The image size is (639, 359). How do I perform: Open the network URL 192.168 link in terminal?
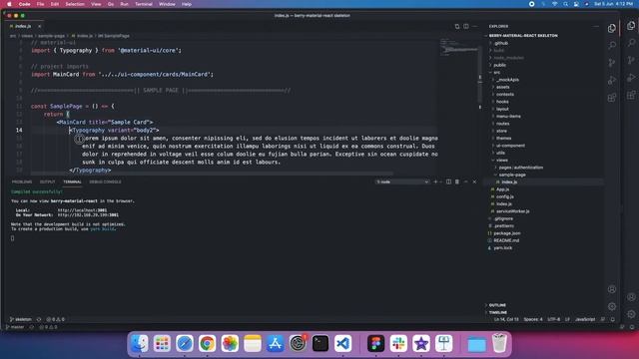[x=88, y=215]
